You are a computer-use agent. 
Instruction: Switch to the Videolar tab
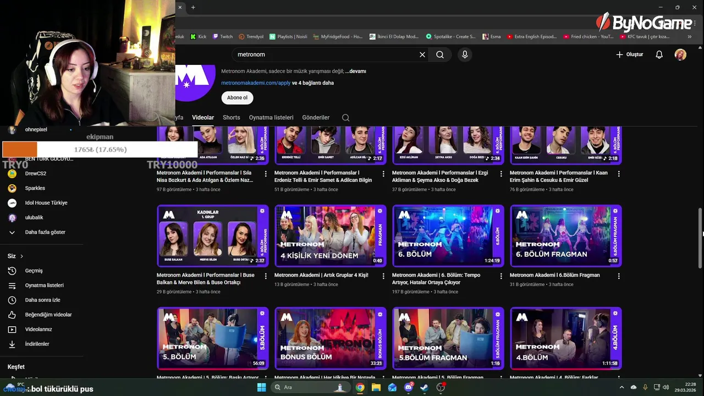tap(203, 118)
